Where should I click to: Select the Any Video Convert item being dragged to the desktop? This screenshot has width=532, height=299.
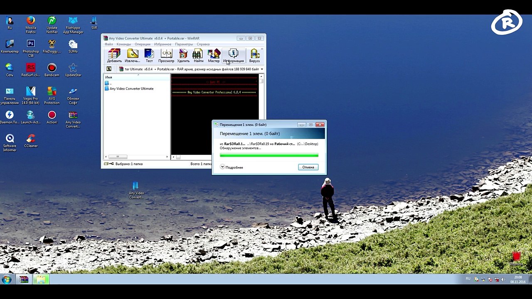pyautogui.click(x=136, y=190)
